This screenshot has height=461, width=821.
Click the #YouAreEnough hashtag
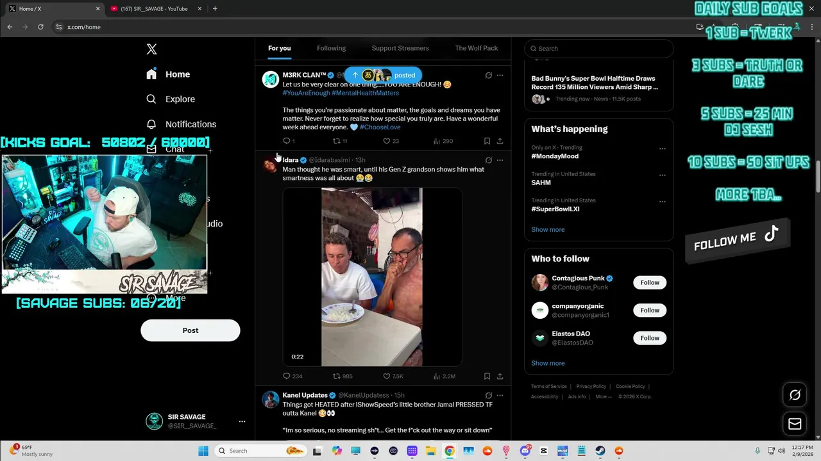[306, 93]
